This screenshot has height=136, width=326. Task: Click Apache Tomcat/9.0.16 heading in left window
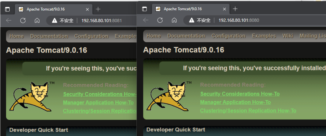(46, 50)
